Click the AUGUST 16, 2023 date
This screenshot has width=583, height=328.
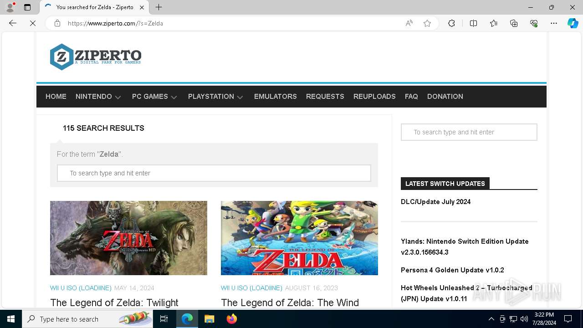click(312, 288)
